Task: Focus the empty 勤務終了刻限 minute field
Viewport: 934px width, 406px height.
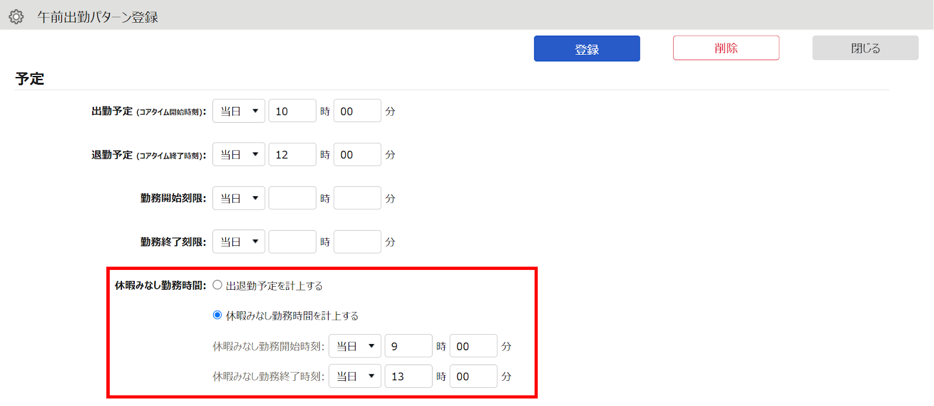Action: click(357, 242)
